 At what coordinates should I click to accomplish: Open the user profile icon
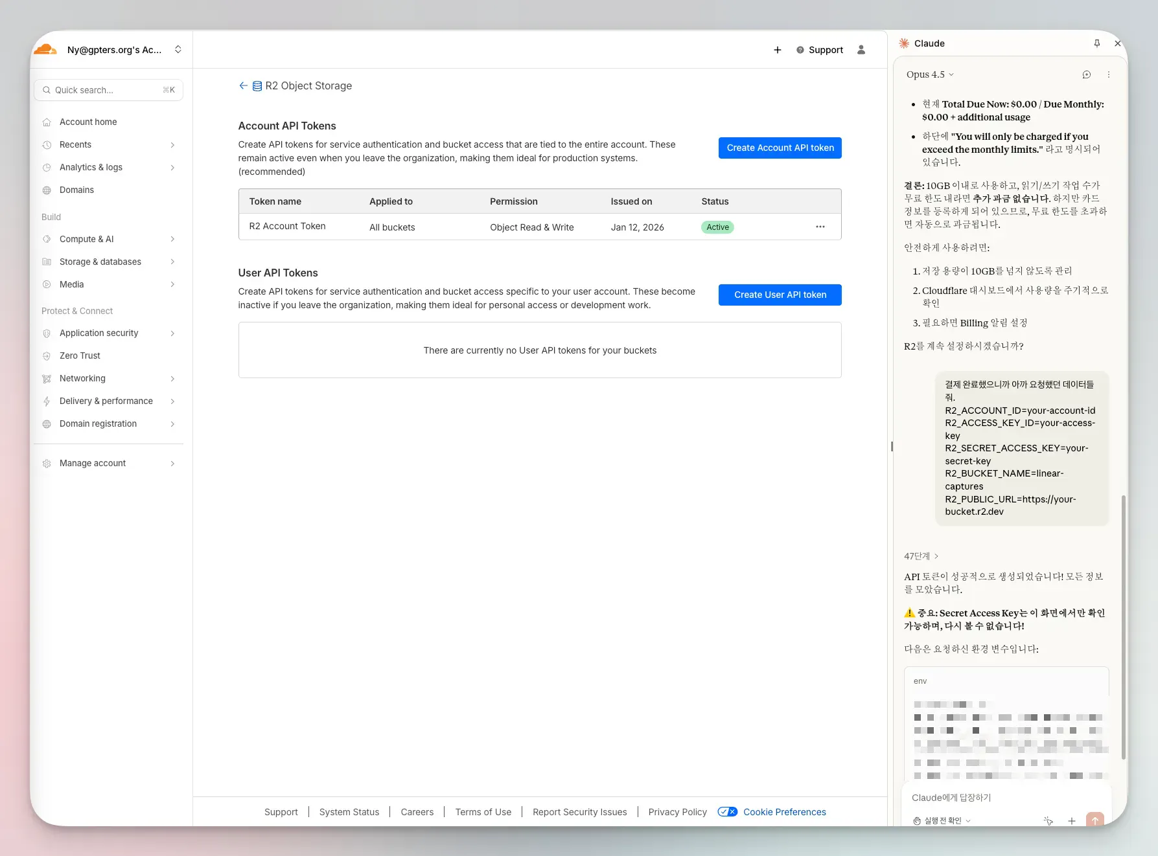point(861,50)
